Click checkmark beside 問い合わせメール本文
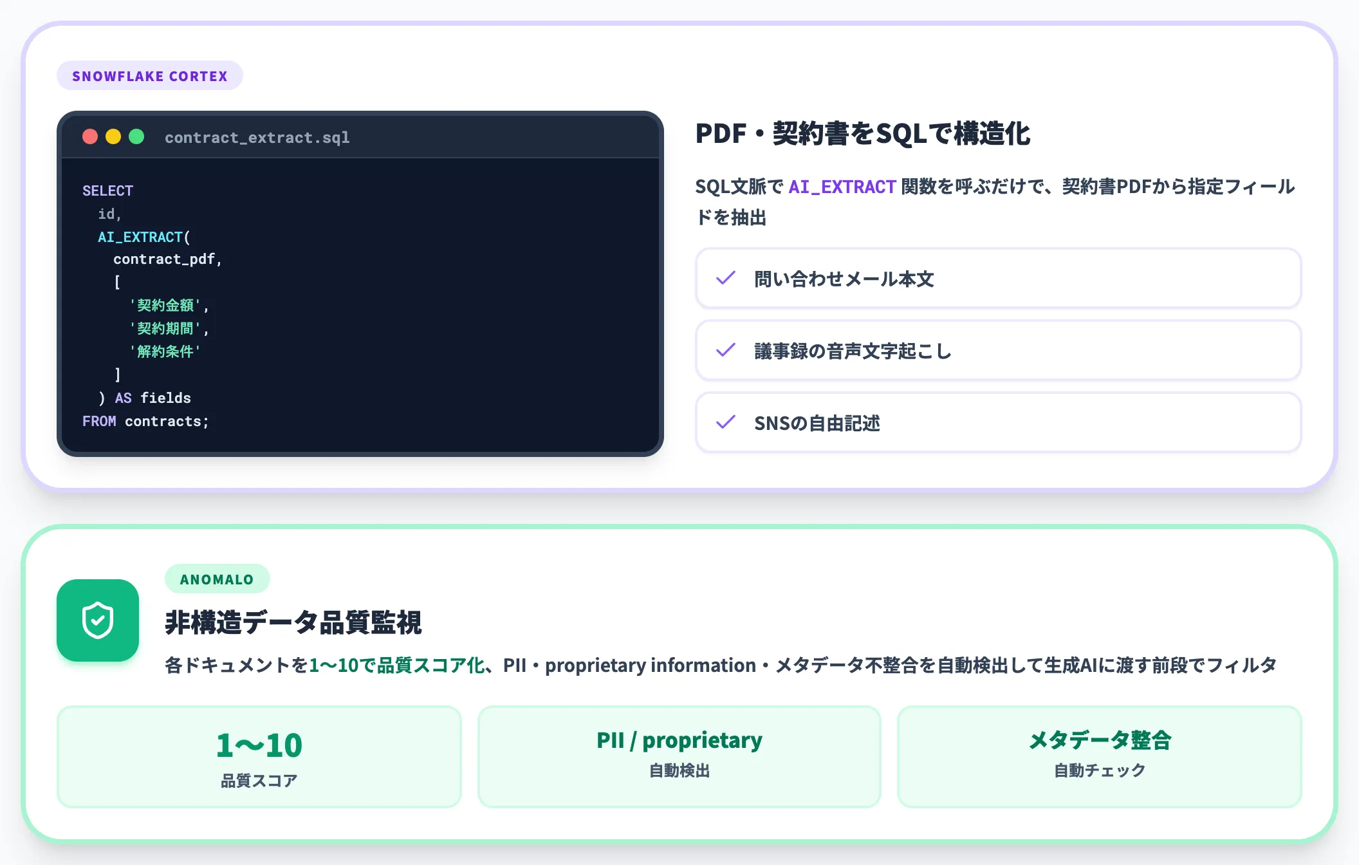The width and height of the screenshot is (1359, 865). pos(726,278)
